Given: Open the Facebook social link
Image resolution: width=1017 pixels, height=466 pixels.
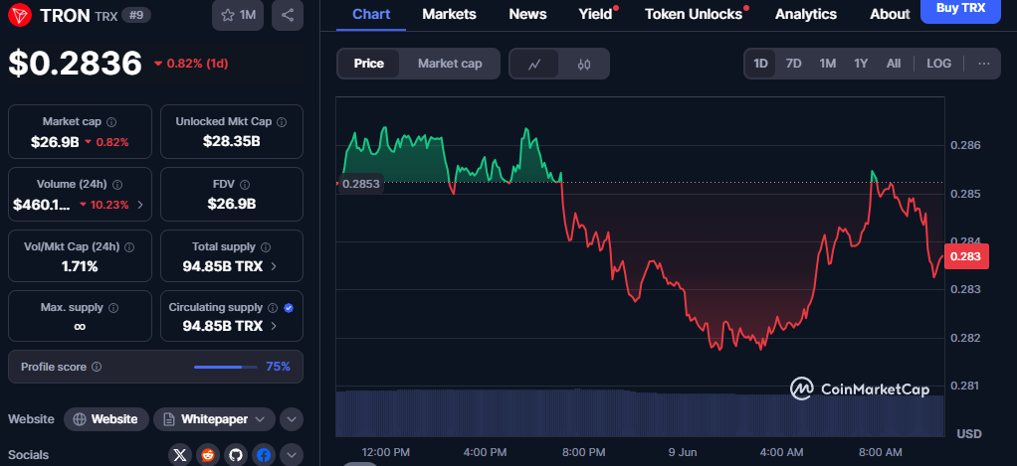Looking at the screenshot, I should tap(264, 455).
